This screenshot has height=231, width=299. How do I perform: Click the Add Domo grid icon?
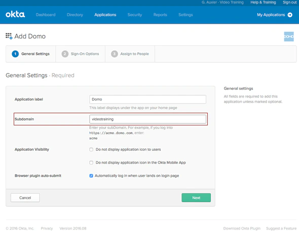(x=9, y=36)
